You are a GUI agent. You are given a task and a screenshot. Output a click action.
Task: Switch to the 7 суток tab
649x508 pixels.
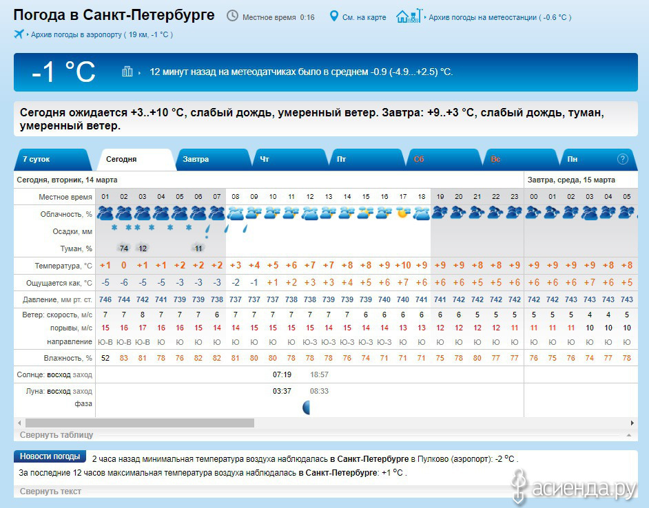coord(52,159)
